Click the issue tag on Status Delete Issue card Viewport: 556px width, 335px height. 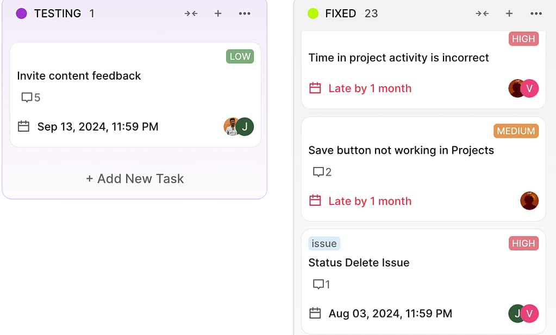tap(324, 243)
